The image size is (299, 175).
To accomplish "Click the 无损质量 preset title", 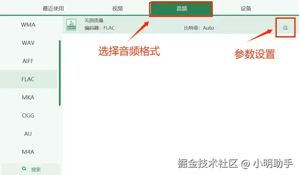I will coord(94,20).
